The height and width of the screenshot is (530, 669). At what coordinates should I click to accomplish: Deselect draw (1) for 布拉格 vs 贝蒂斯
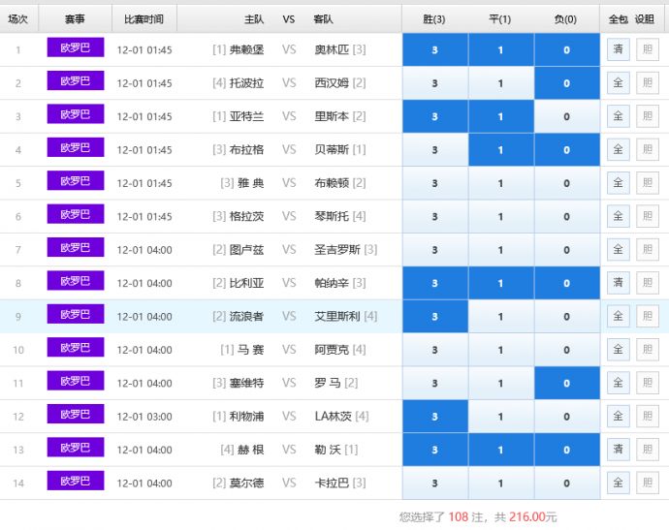[500, 150]
